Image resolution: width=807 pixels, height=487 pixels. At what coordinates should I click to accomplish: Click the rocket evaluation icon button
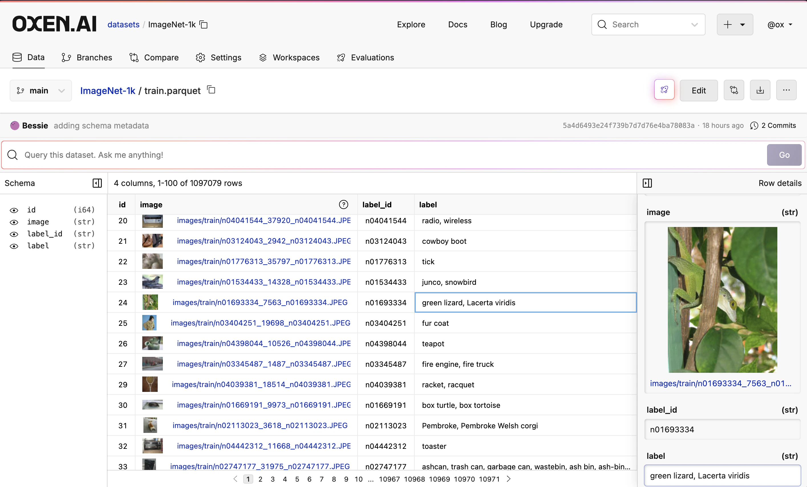tap(664, 90)
